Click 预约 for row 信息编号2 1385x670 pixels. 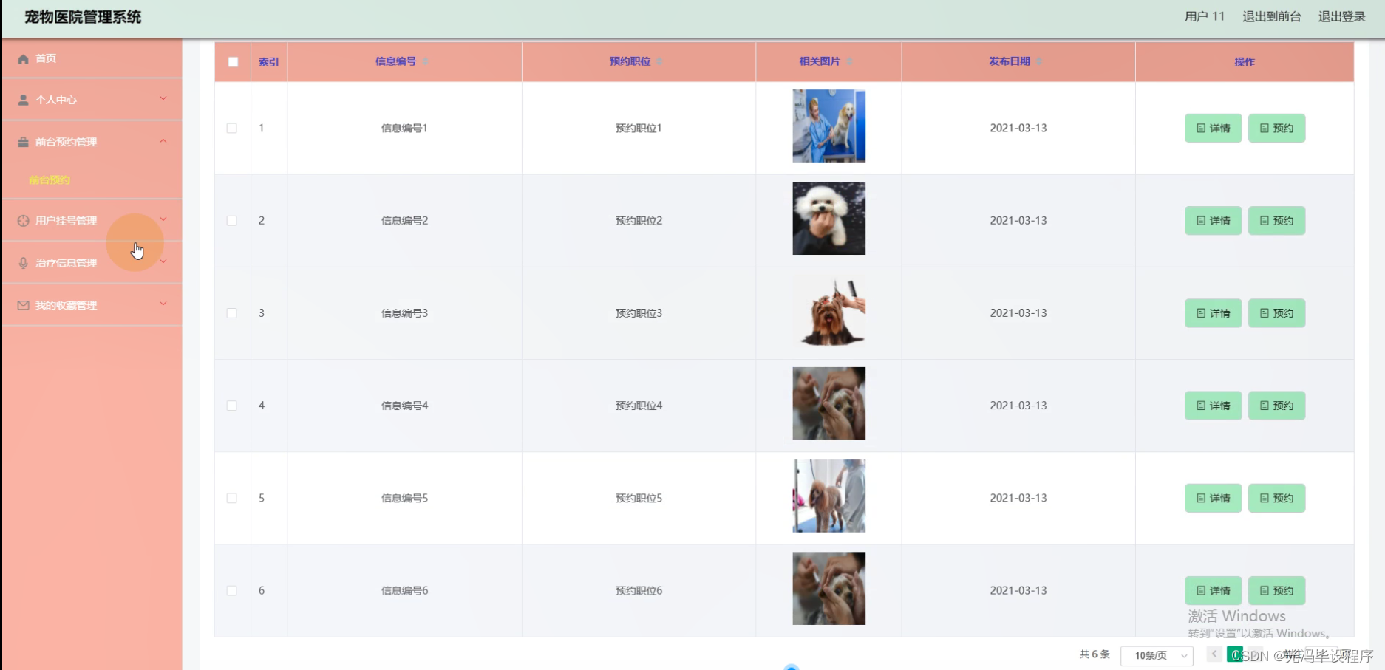[1277, 221]
